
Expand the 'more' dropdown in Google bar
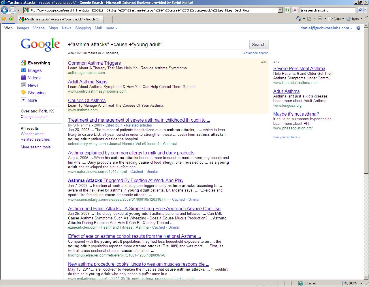pyautogui.click(x=111, y=28)
